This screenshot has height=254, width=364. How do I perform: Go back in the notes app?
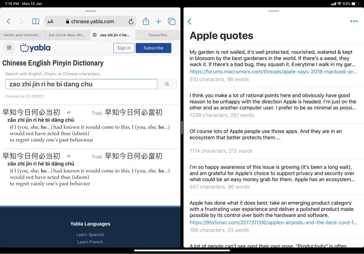(x=189, y=21)
